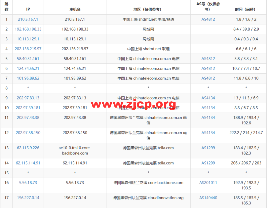Open the IP link 124.74.55.21

coord(28,69)
